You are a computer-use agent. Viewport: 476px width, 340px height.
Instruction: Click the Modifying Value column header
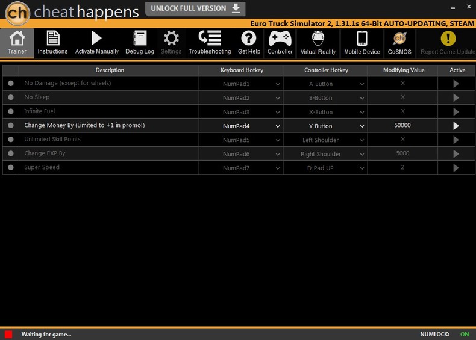point(404,70)
